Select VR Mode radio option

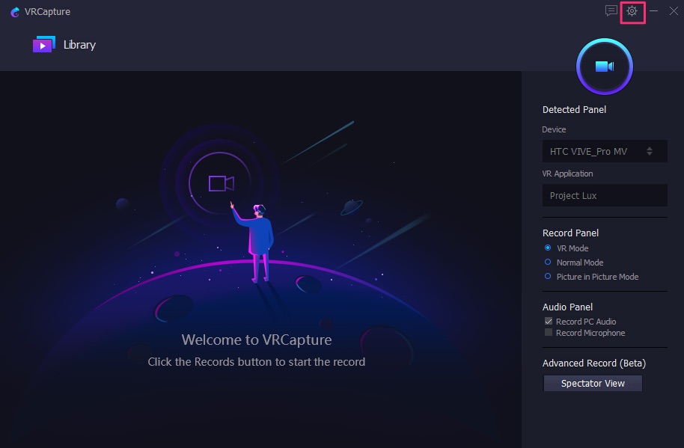click(548, 248)
